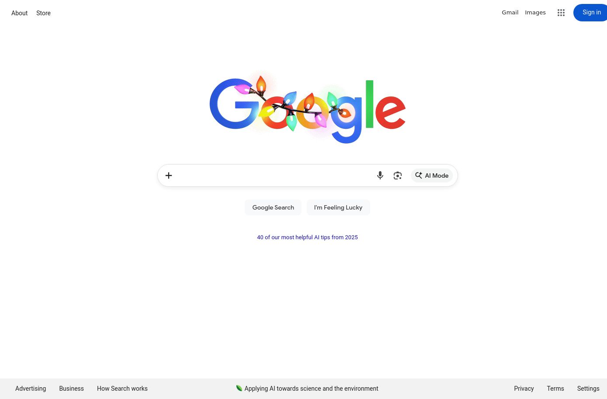Click the green leaf icon in footer

(x=239, y=388)
